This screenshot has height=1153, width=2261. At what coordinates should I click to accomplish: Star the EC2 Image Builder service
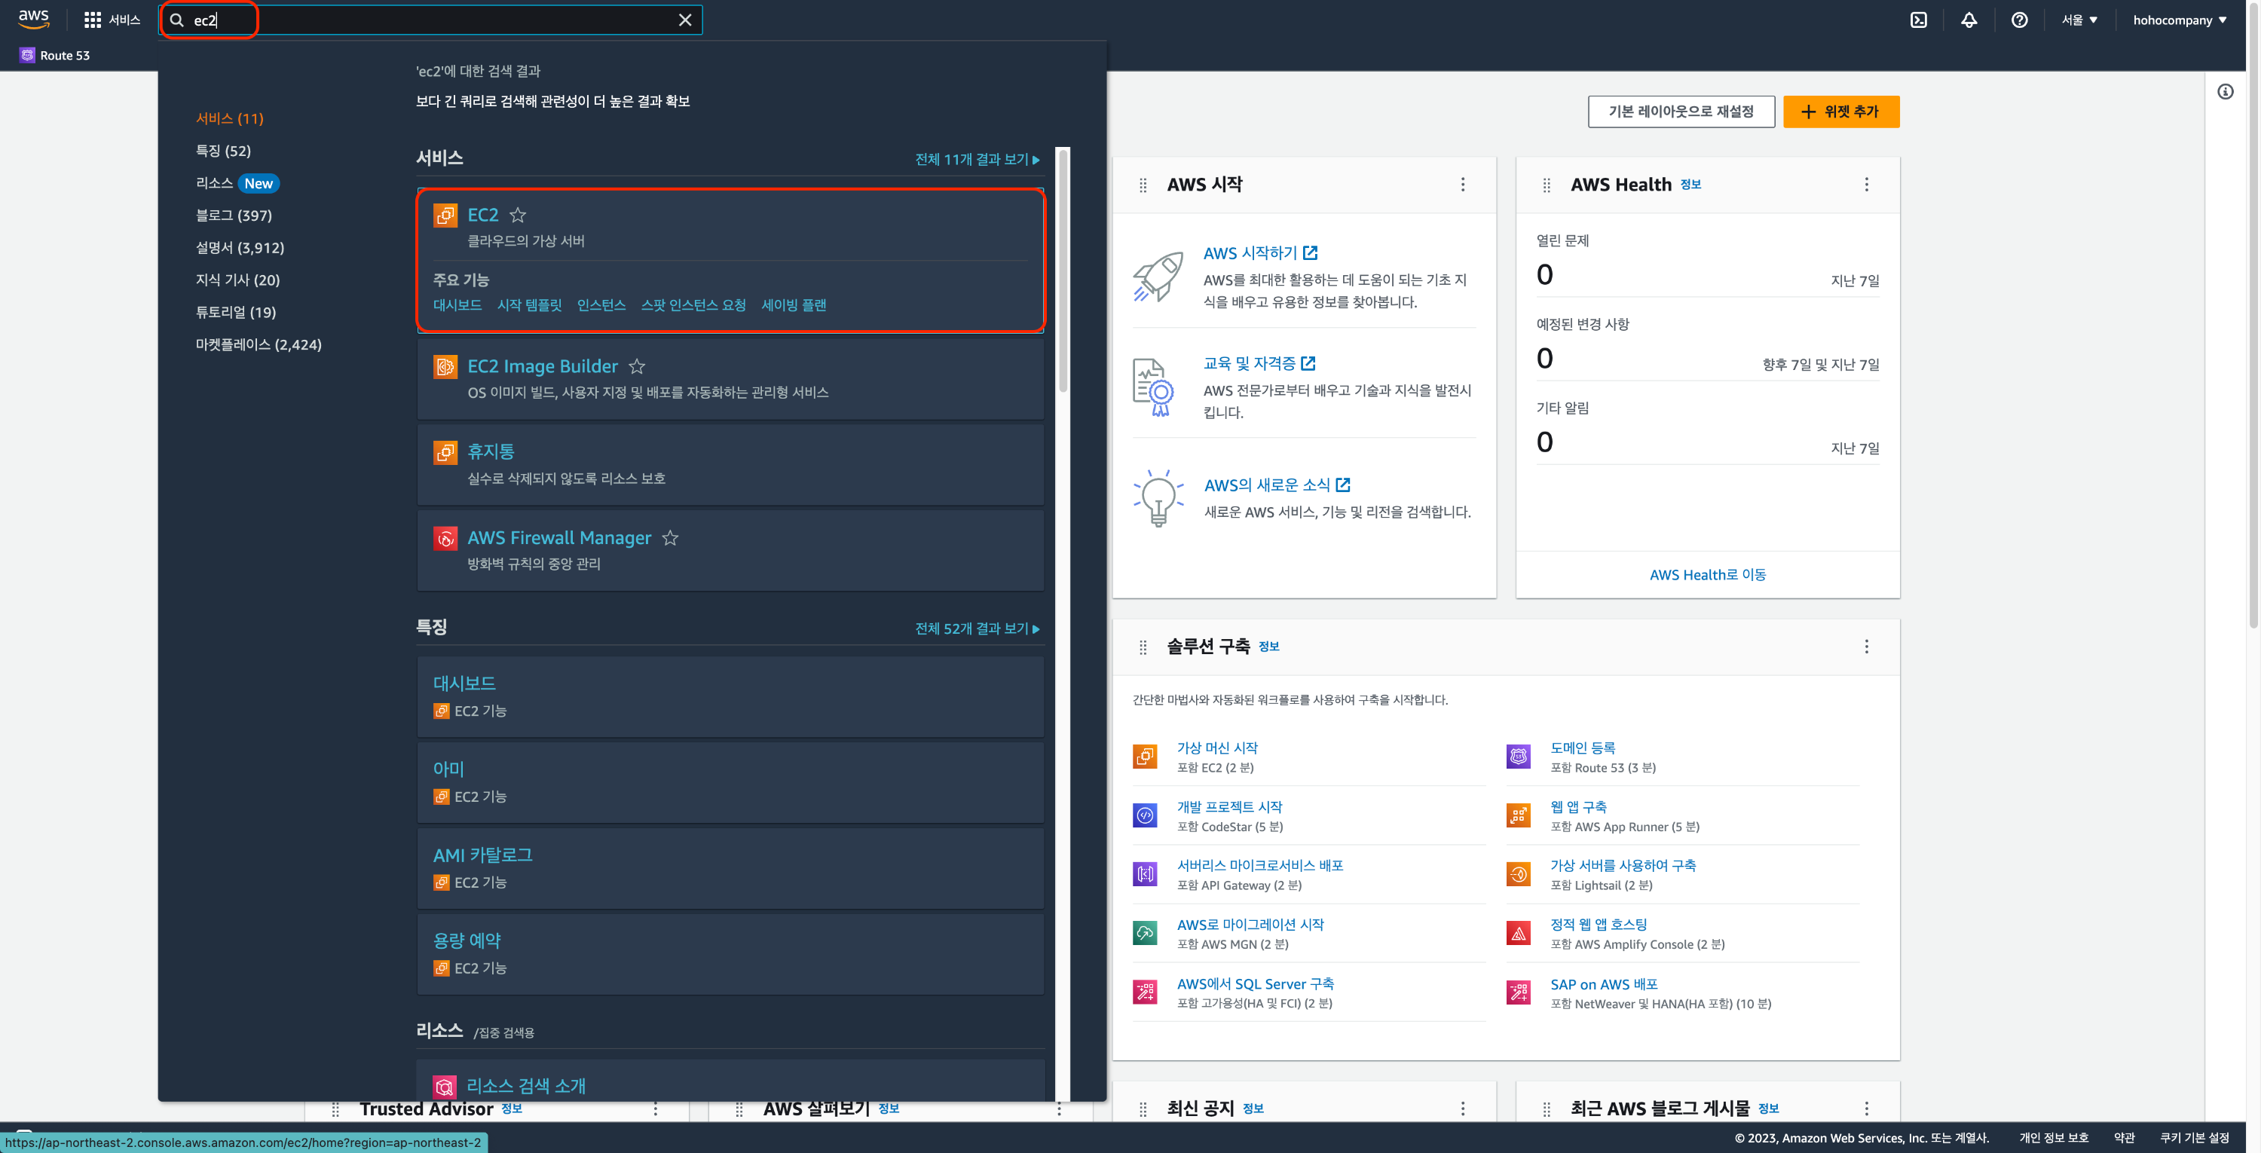click(x=637, y=366)
